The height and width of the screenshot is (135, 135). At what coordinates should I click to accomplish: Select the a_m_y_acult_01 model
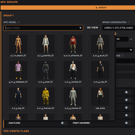100,46
